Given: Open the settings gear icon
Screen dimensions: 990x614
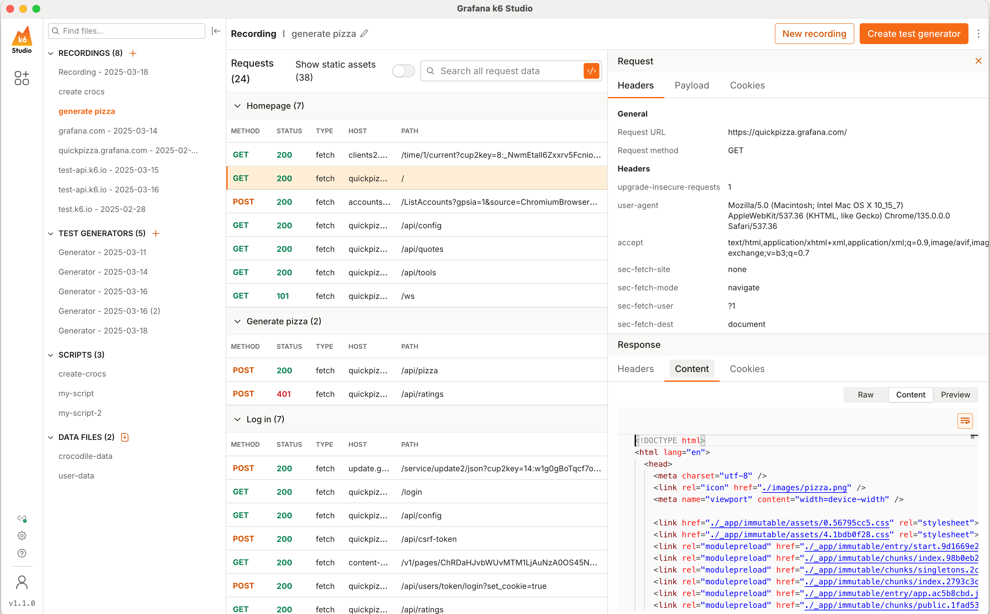Looking at the screenshot, I should [22, 536].
